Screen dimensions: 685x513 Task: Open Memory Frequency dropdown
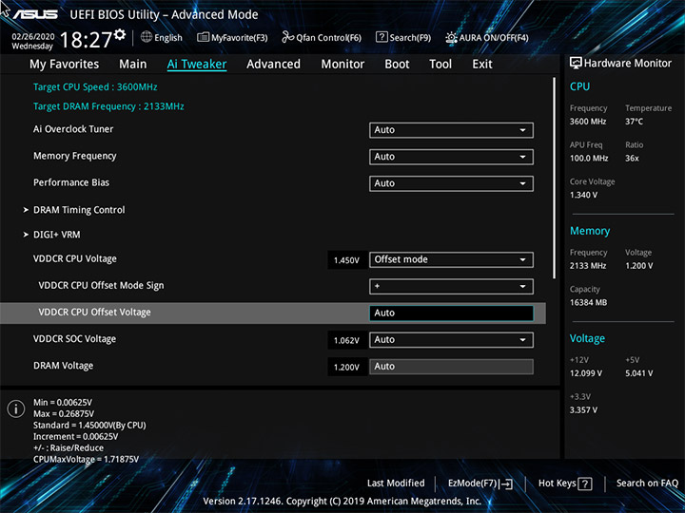point(451,157)
